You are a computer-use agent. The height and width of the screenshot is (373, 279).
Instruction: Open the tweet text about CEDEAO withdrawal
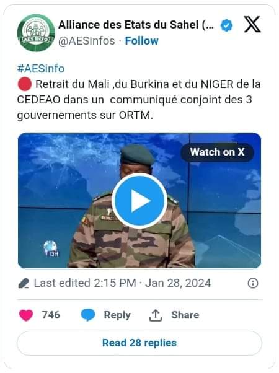point(139,100)
